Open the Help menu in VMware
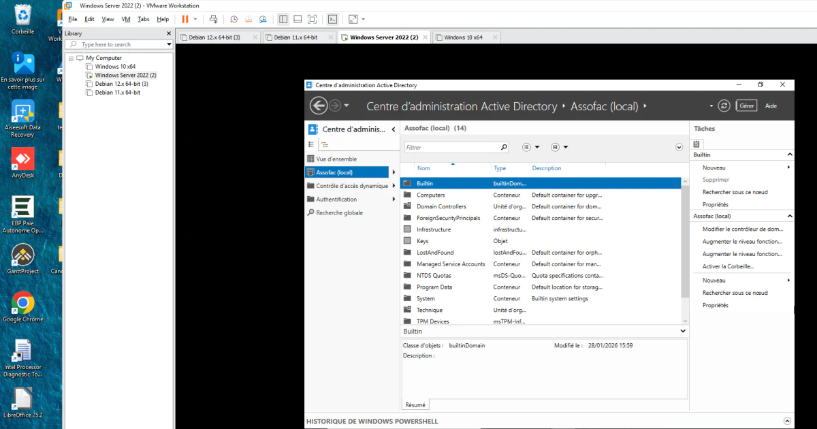Viewport: 817px width, 429px height. pyautogui.click(x=163, y=19)
